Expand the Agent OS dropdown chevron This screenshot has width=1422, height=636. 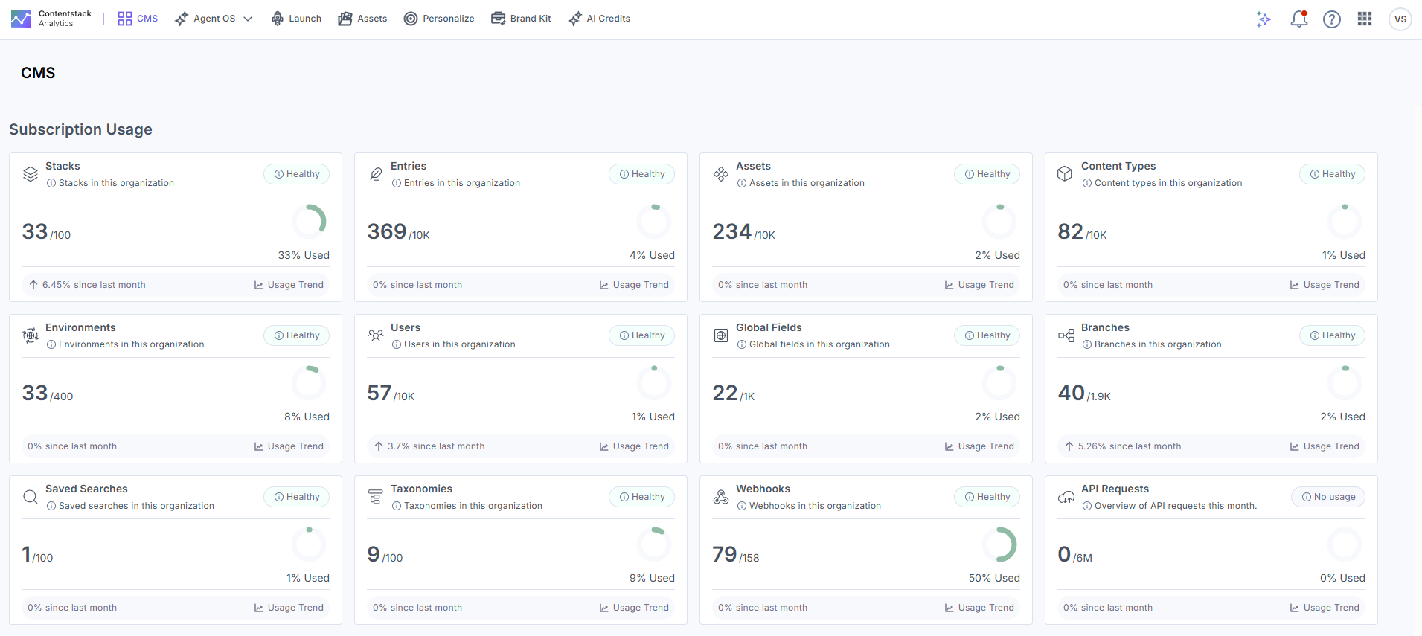(248, 19)
